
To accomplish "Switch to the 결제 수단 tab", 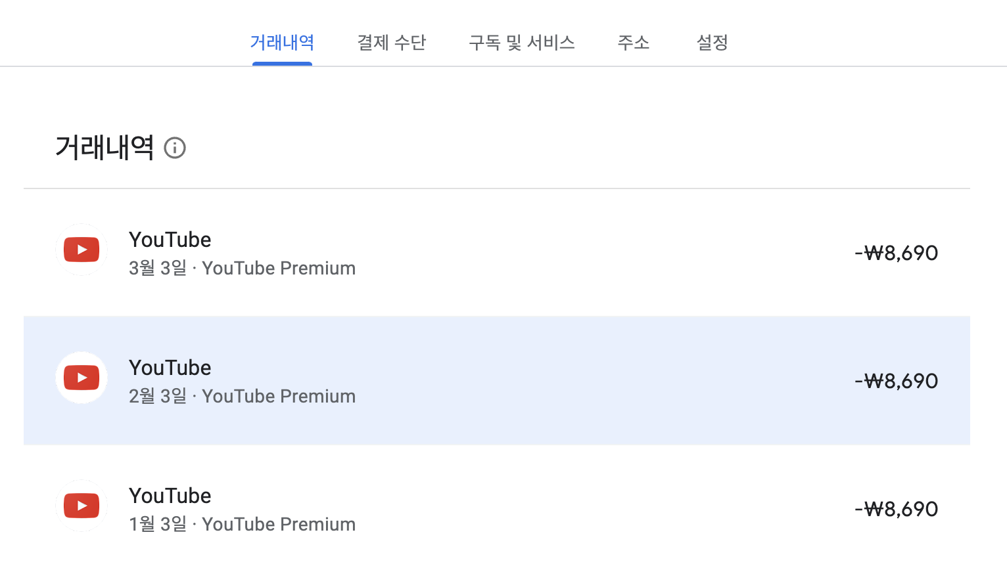I will [391, 43].
